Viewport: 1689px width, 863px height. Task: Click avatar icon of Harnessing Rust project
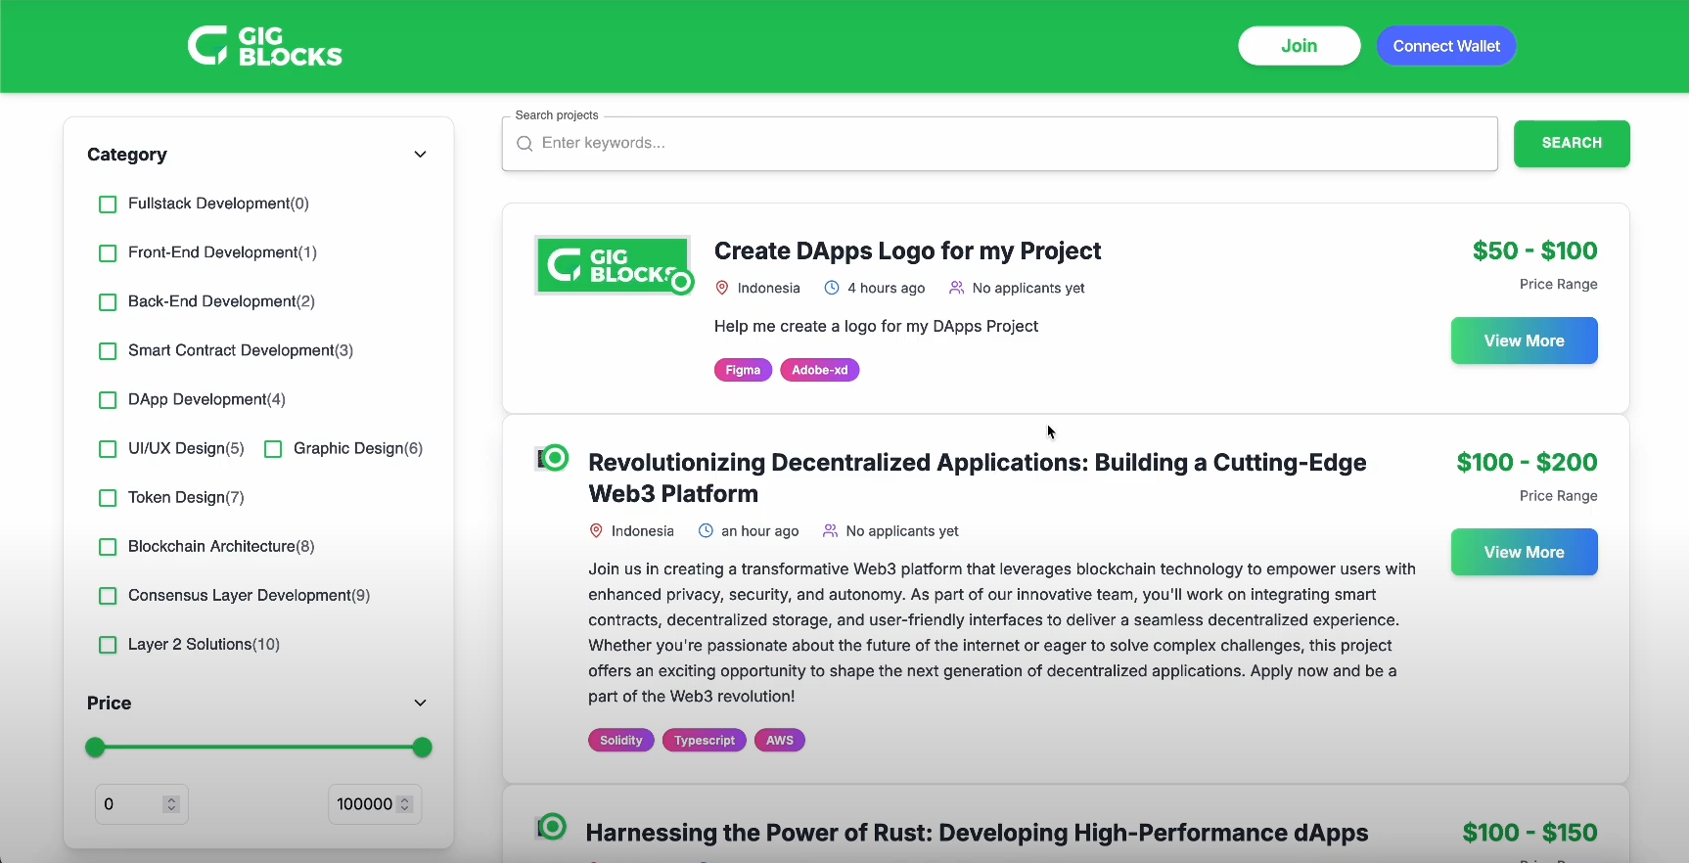click(x=551, y=828)
